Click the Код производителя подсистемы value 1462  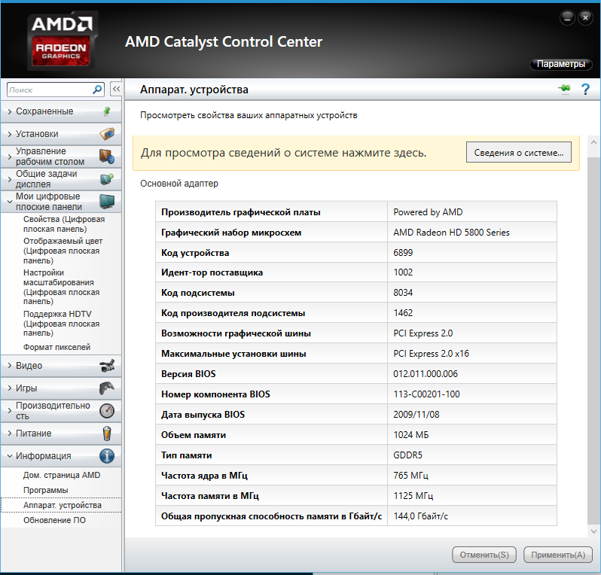click(403, 313)
